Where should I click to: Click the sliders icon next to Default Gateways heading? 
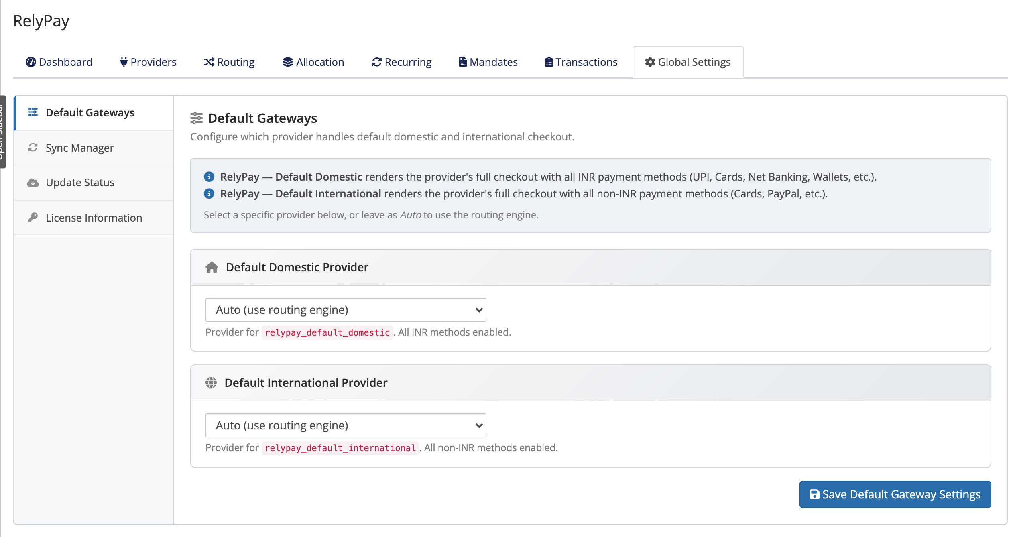pyautogui.click(x=197, y=118)
